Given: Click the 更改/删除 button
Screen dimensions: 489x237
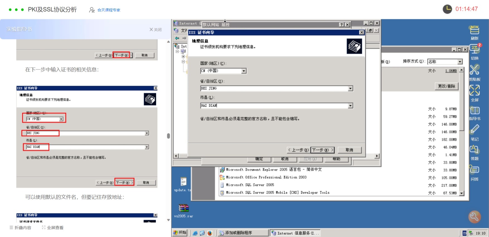Looking at the screenshot, I should click(x=446, y=86).
